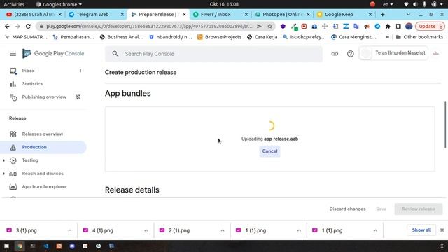The width and height of the screenshot is (448, 252).
Task: Open the tab search dropdown arrow
Action: 408,14
